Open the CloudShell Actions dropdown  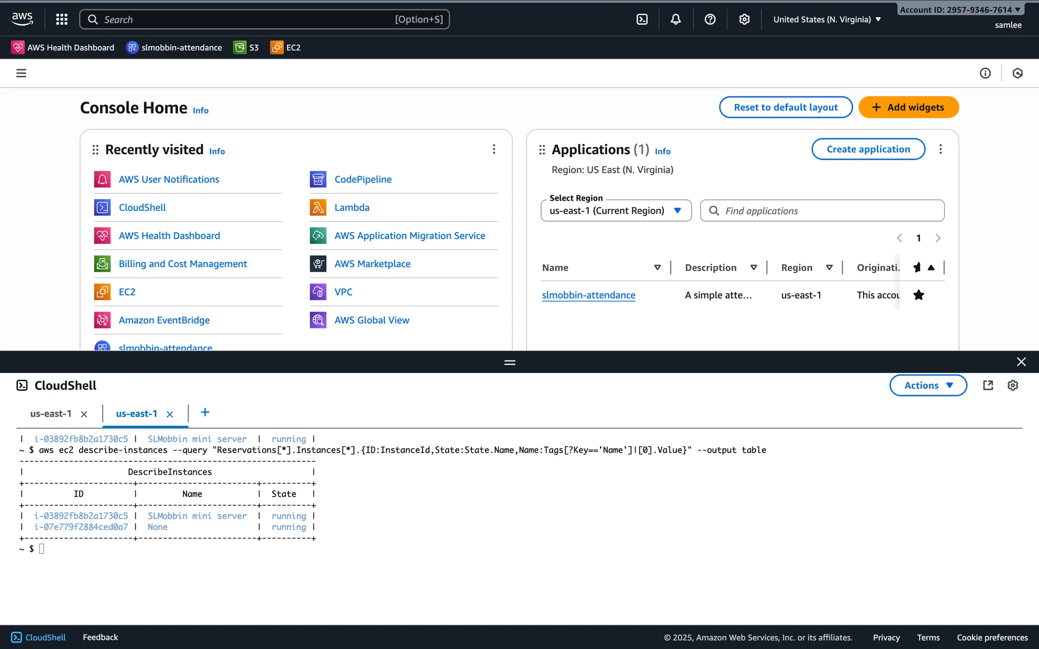(928, 385)
